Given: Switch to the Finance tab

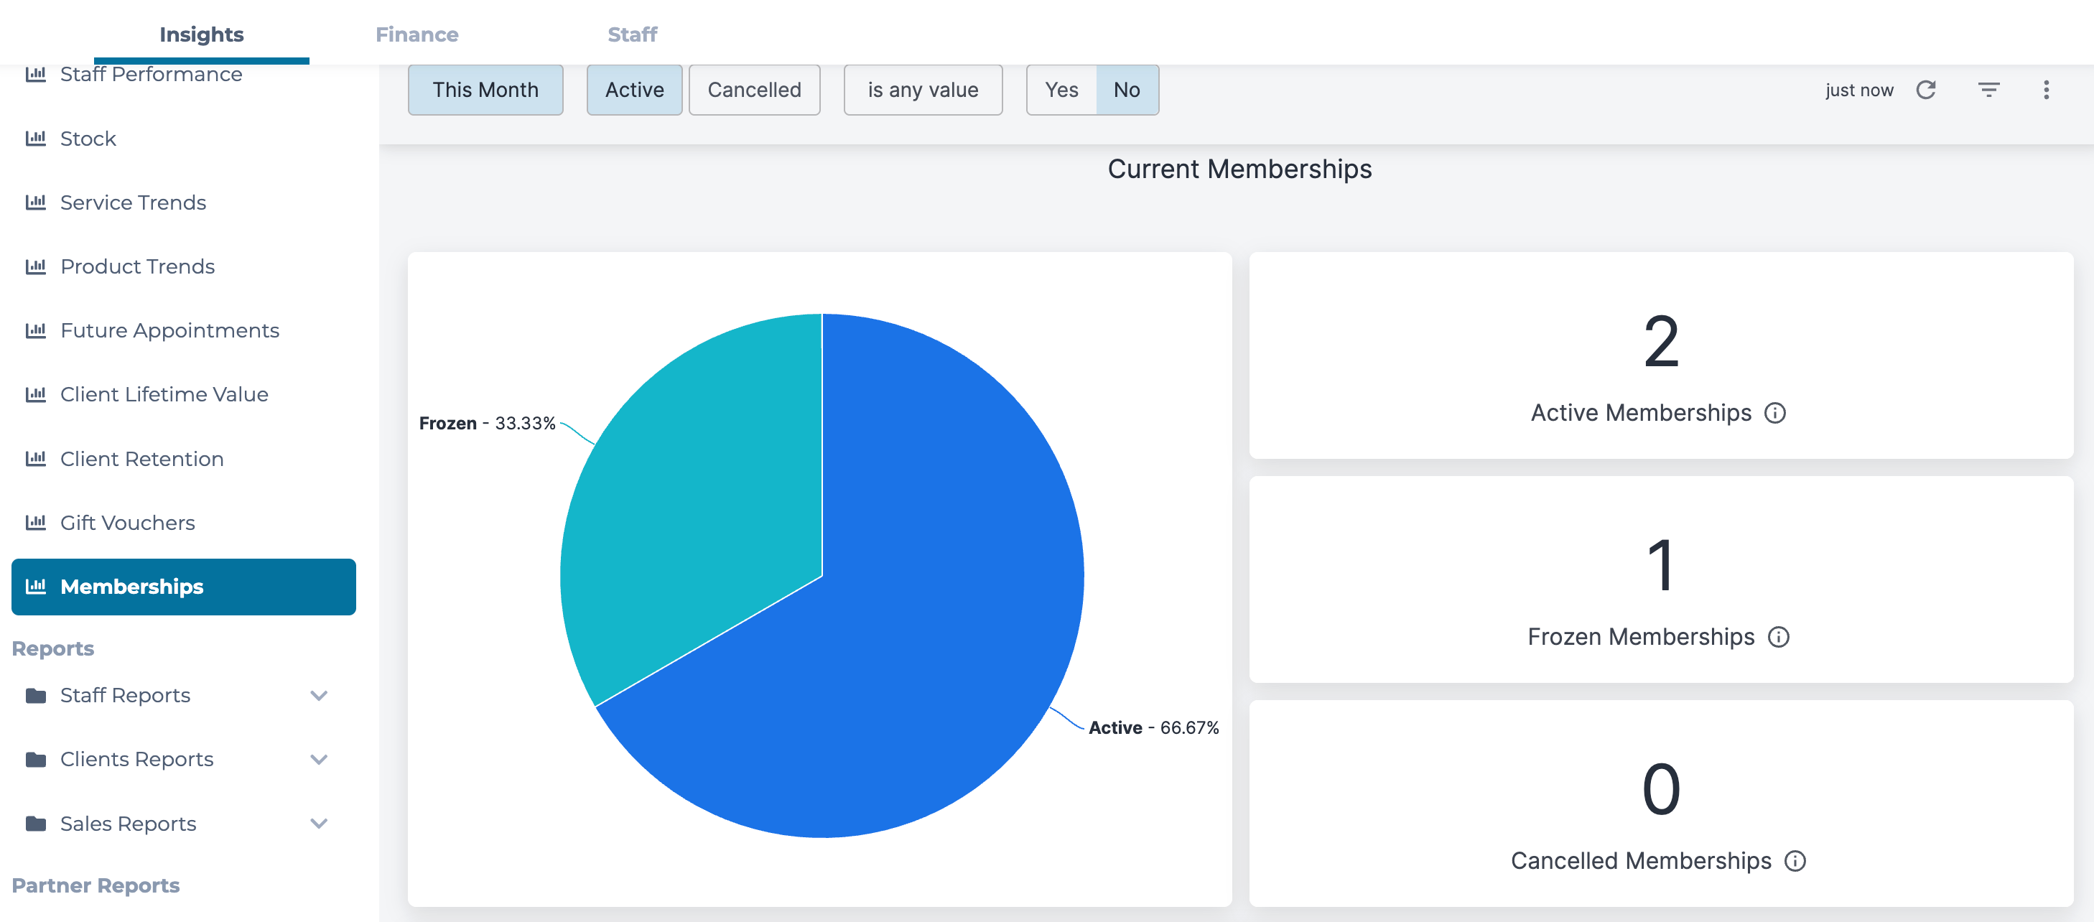Looking at the screenshot, I should pyautogui.click(x=417, y=34).
